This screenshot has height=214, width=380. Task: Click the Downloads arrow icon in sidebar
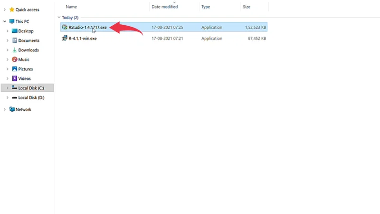(x=14, y=50)
